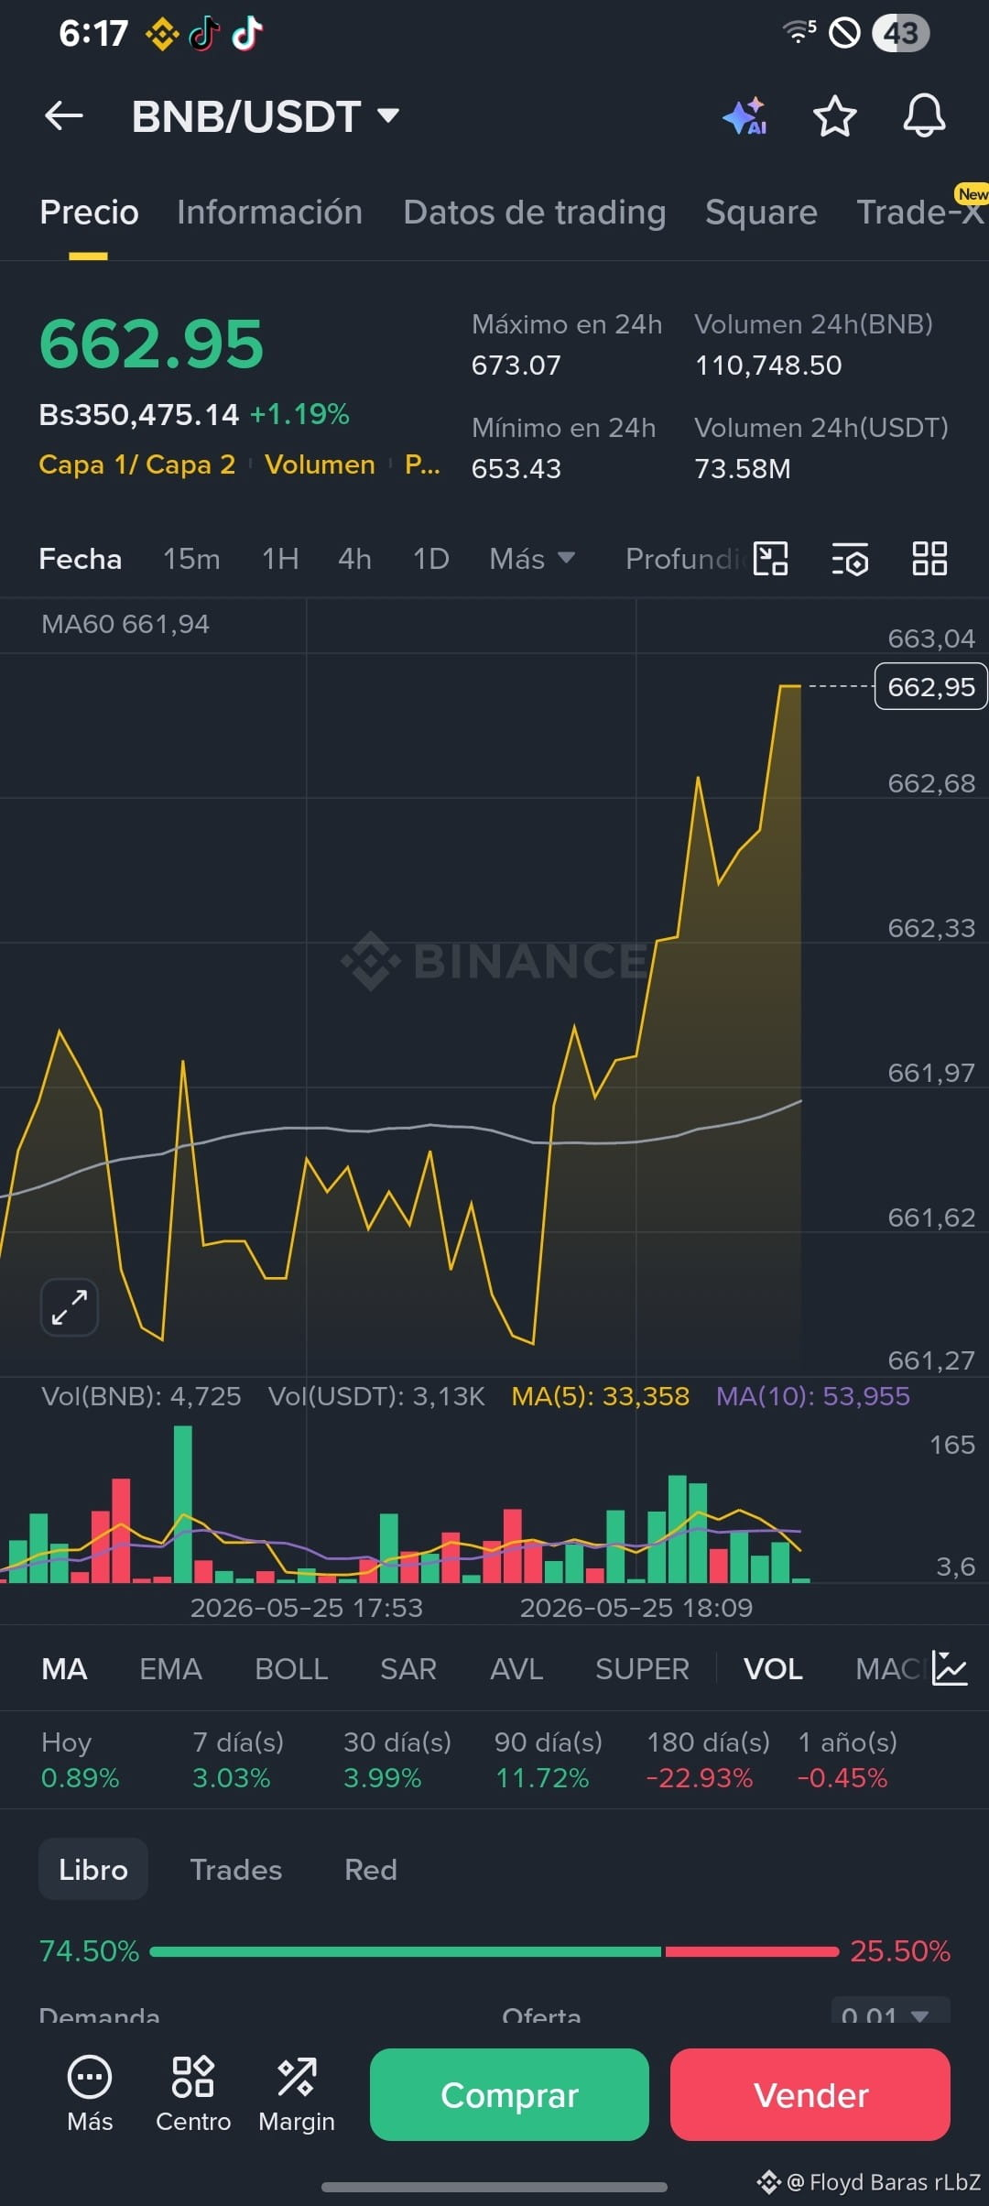Tap the Volumen 24h(USDT) value 73.58M
The image size is (989, 2206).
click(x=743, y=469)
